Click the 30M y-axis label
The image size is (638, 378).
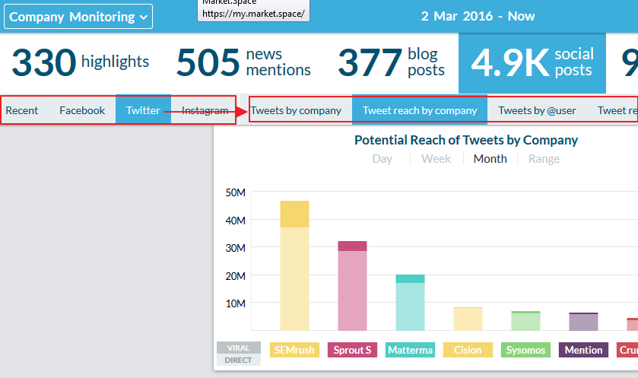click(x=236, y=248)
